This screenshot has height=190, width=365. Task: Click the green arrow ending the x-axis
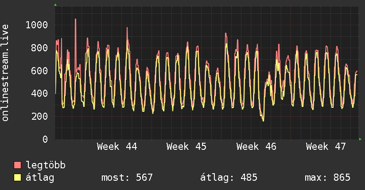(x=360, y=139)
